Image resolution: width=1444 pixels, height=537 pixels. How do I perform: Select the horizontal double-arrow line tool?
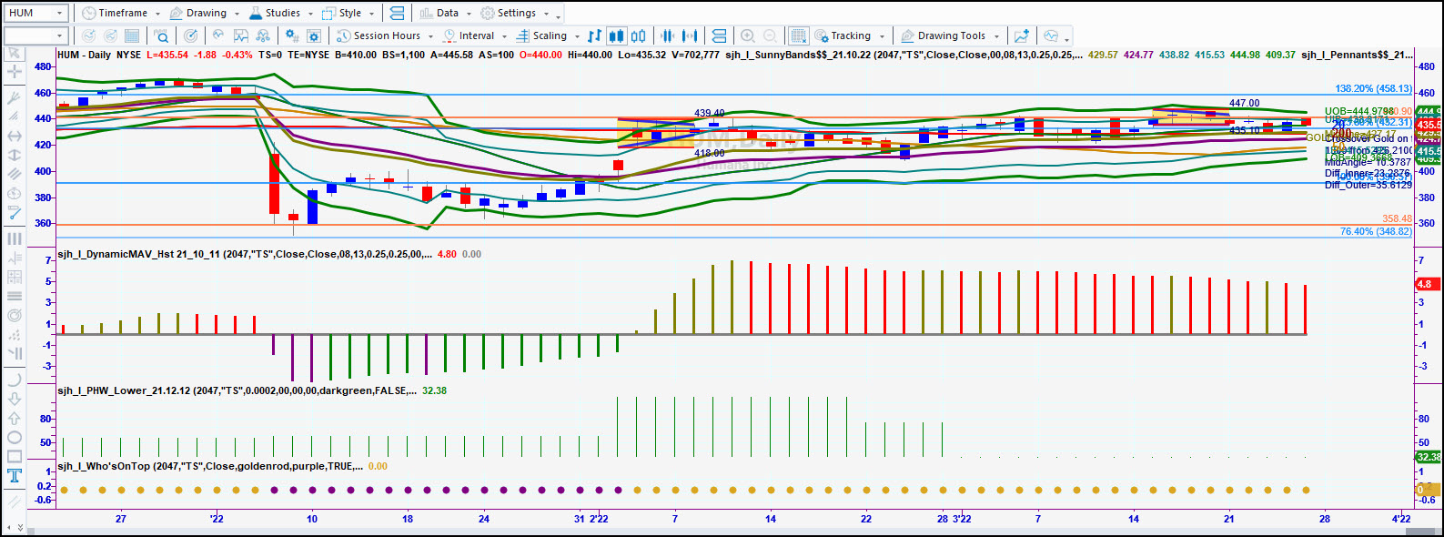(15, 136)
